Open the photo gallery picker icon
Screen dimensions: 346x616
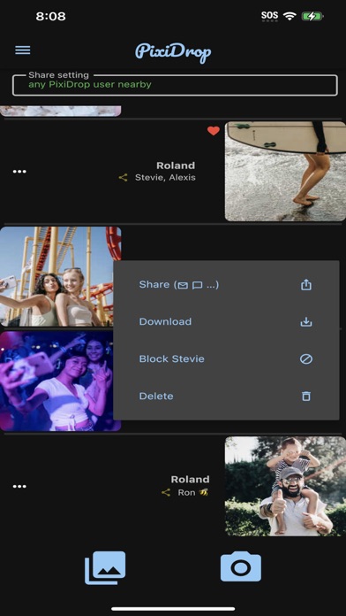pos(105,567)
